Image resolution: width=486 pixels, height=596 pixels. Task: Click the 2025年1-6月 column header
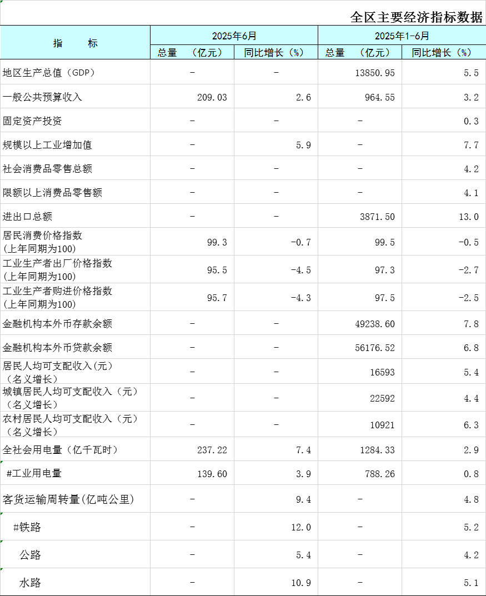(402, 36)
